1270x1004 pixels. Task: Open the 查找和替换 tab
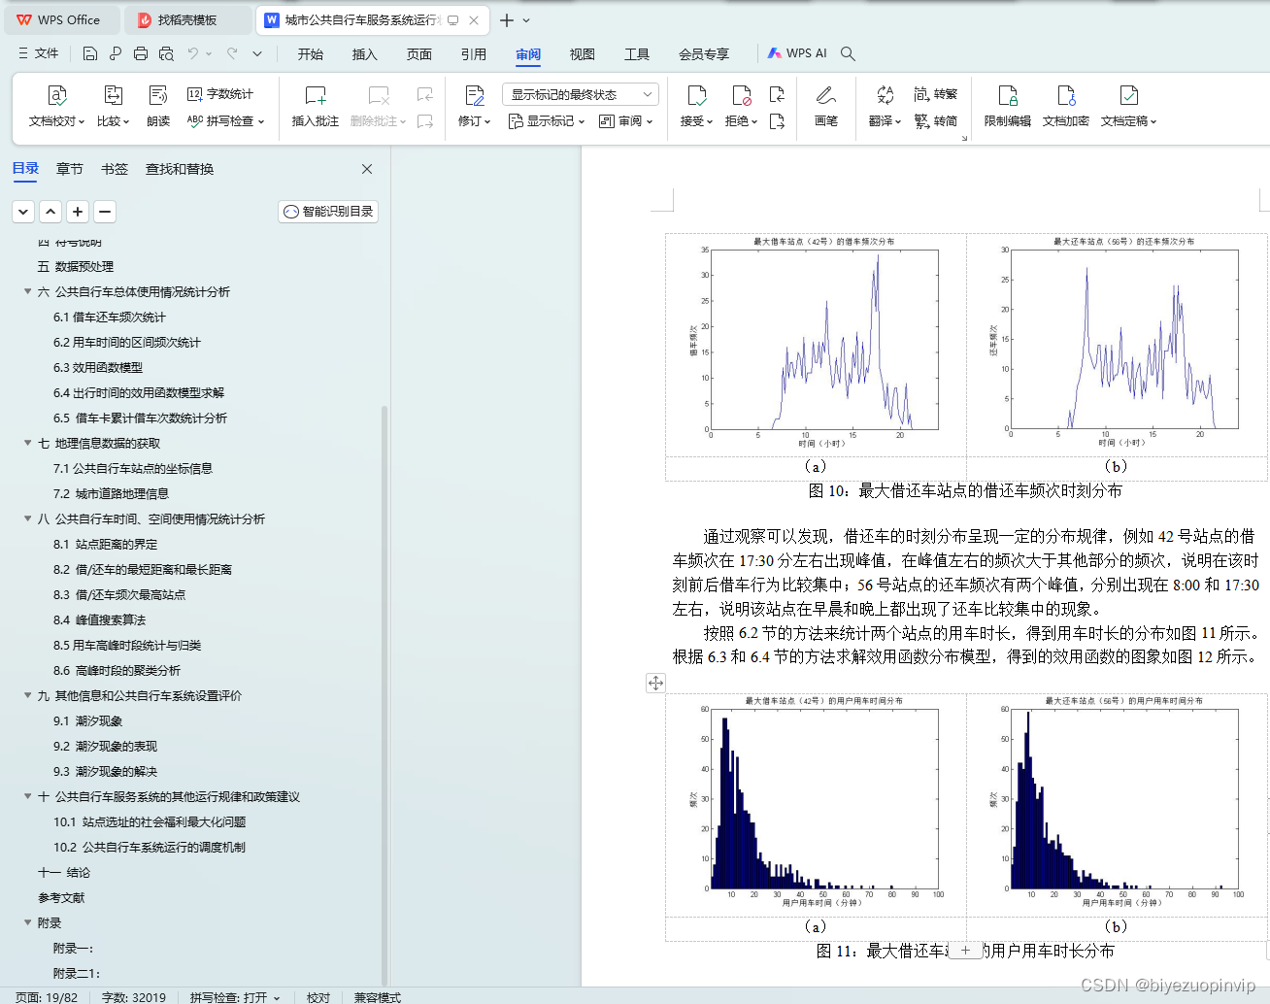coord(180,169)
